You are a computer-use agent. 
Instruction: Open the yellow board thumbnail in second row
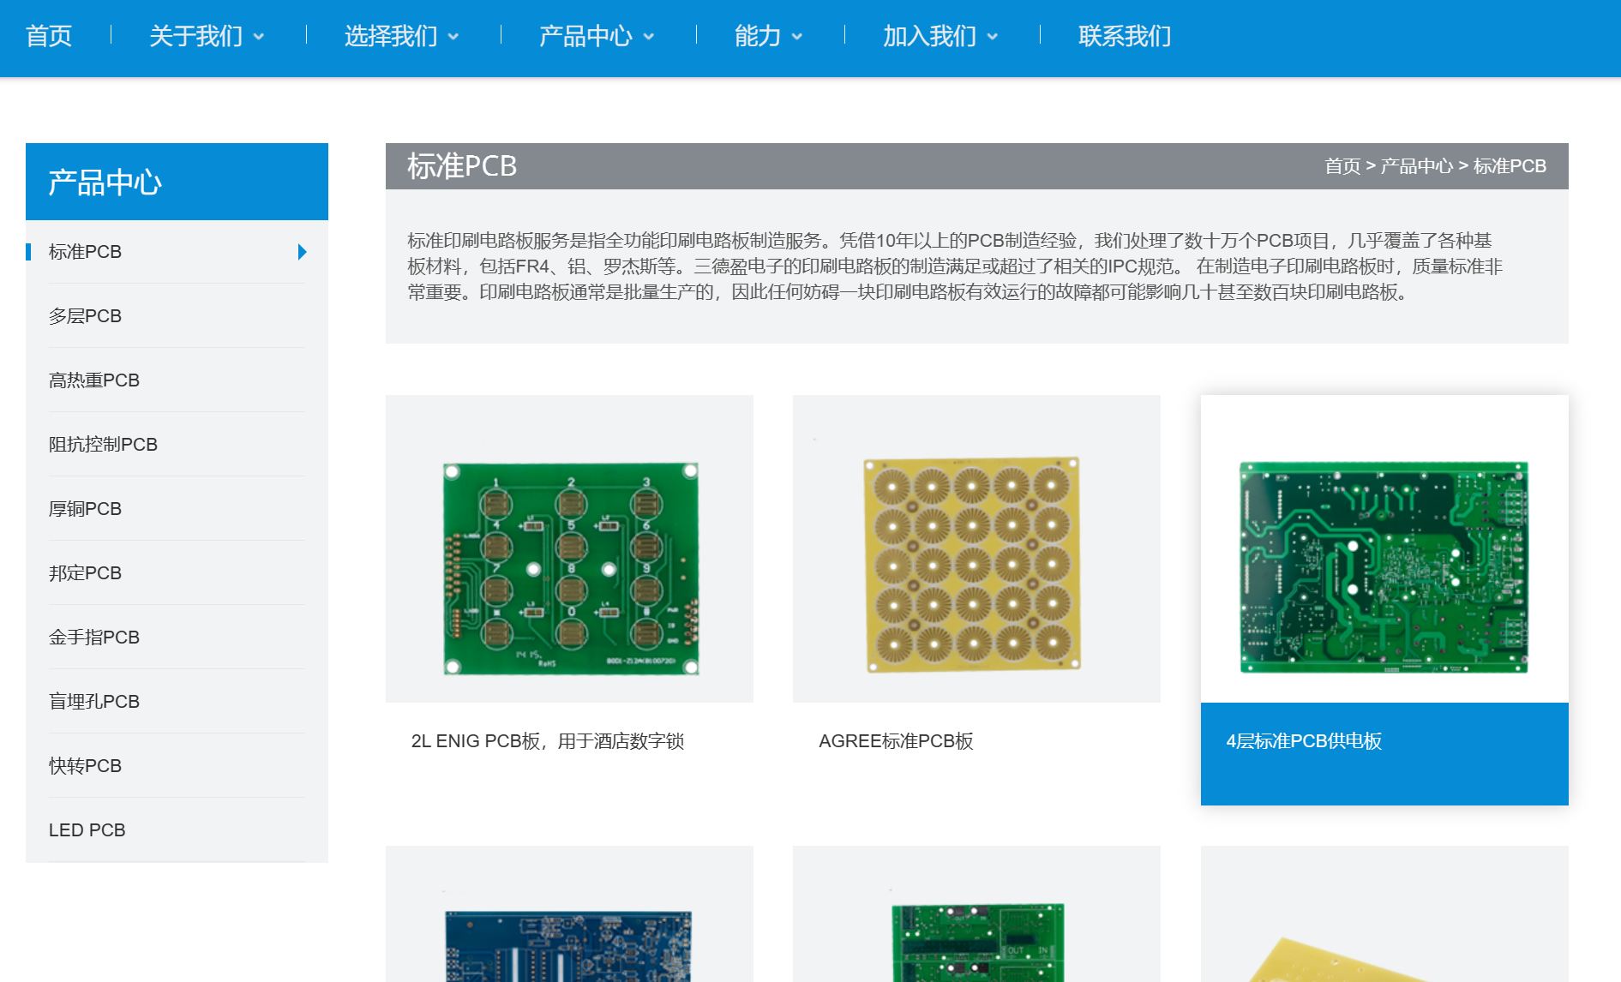[1384, 914]
